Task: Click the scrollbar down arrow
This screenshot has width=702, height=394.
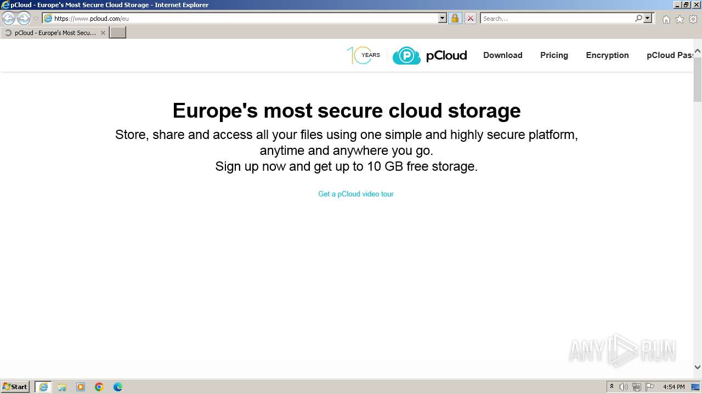Action: 698,367
